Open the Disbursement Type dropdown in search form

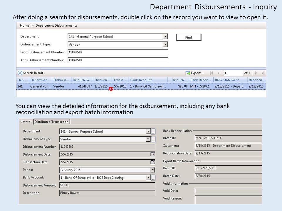pyautogui.click(x=165, y=44)
